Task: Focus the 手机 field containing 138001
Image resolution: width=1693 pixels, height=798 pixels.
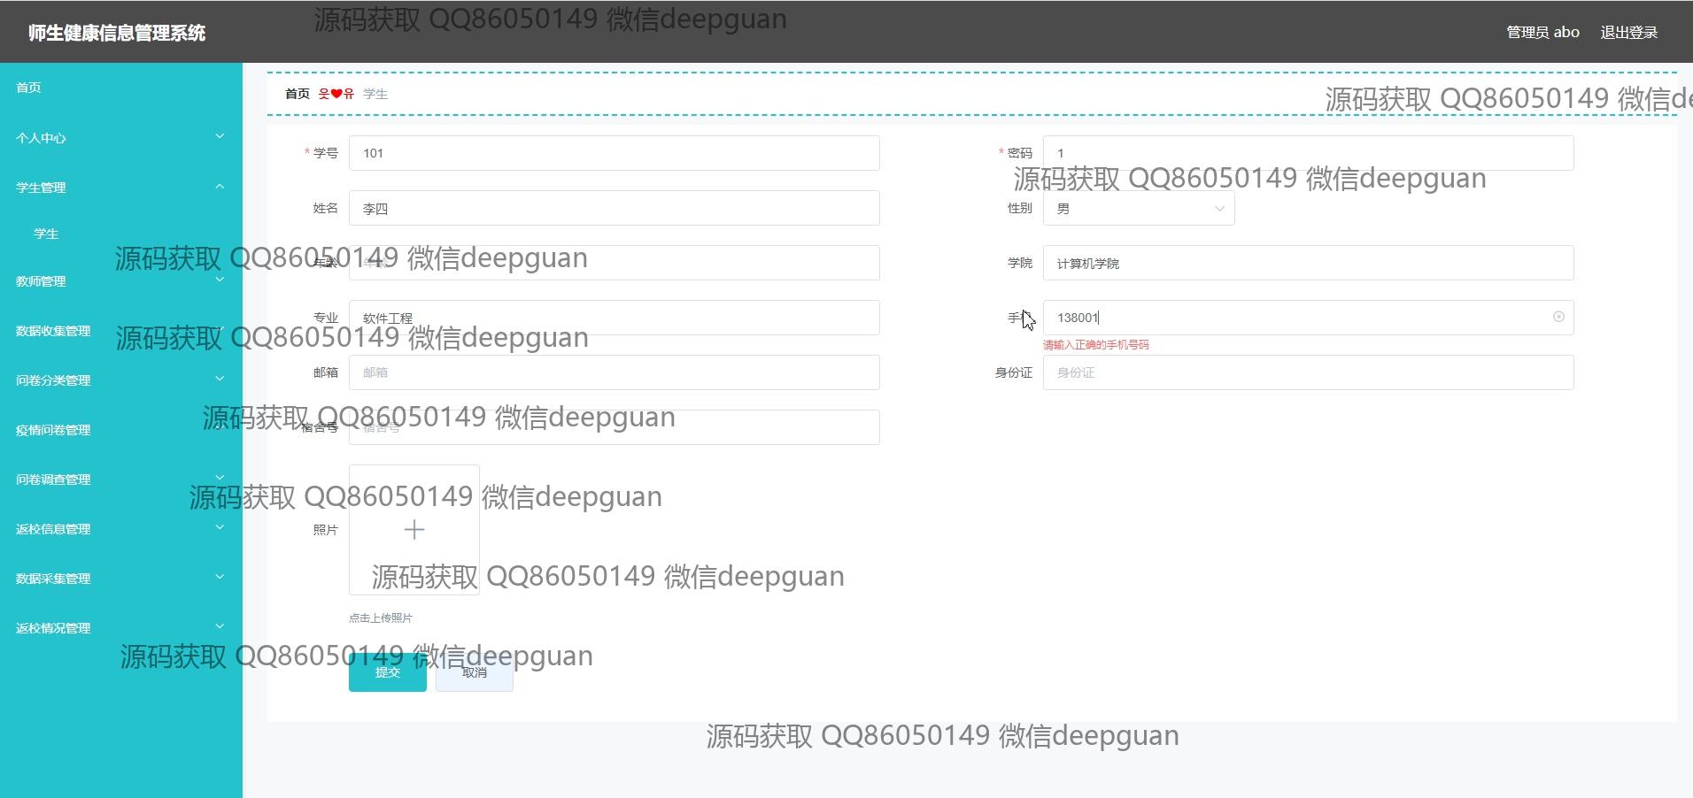Action: coord(1308,318)
